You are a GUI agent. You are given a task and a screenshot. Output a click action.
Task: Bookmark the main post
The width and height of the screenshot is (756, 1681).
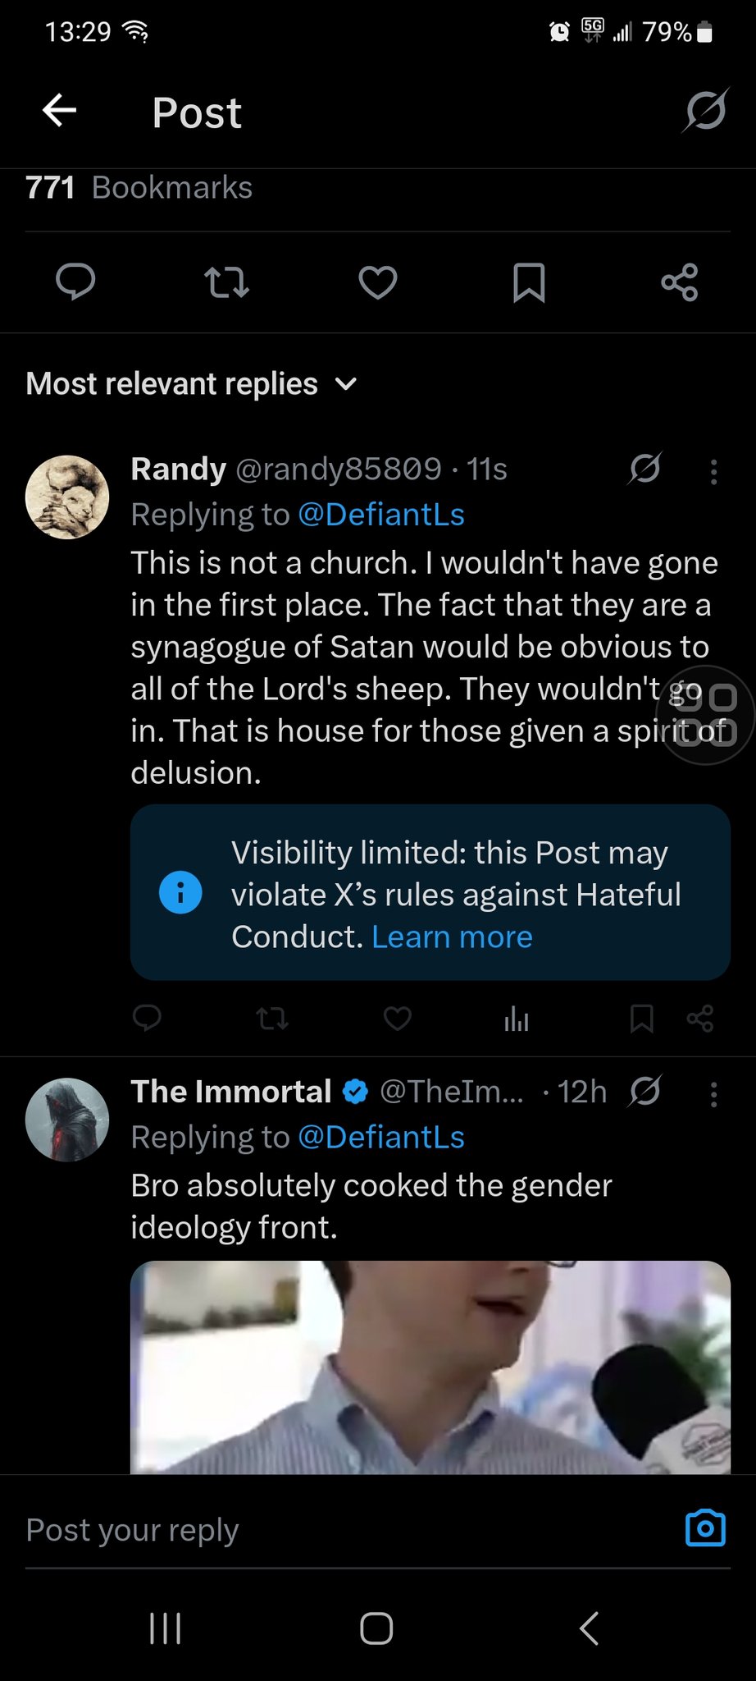(x=529, y=282)
